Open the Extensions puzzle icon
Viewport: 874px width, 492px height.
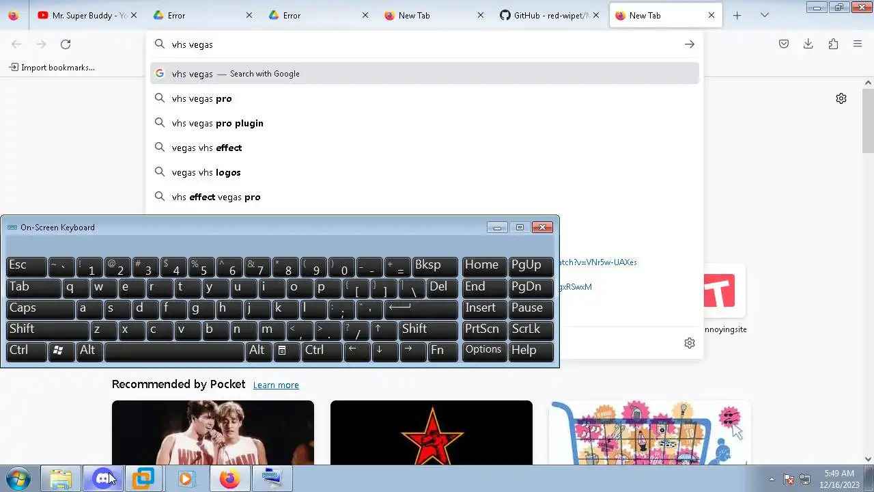coord(833,44)
